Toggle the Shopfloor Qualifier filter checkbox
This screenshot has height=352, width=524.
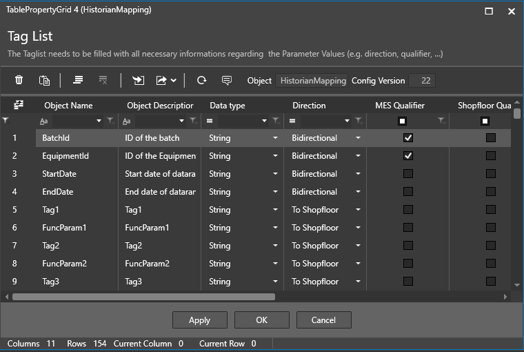click(485, 121)
